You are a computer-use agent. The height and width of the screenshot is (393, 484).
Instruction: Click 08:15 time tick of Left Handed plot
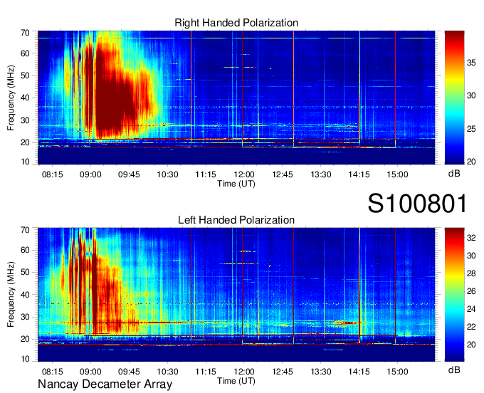click(52, 372)
